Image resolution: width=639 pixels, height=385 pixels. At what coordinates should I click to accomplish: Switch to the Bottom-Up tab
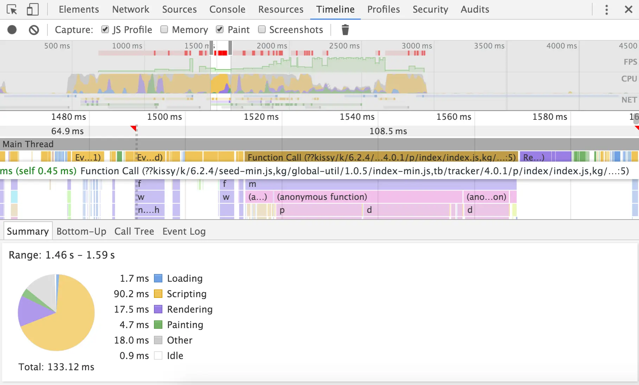(81, 231)
